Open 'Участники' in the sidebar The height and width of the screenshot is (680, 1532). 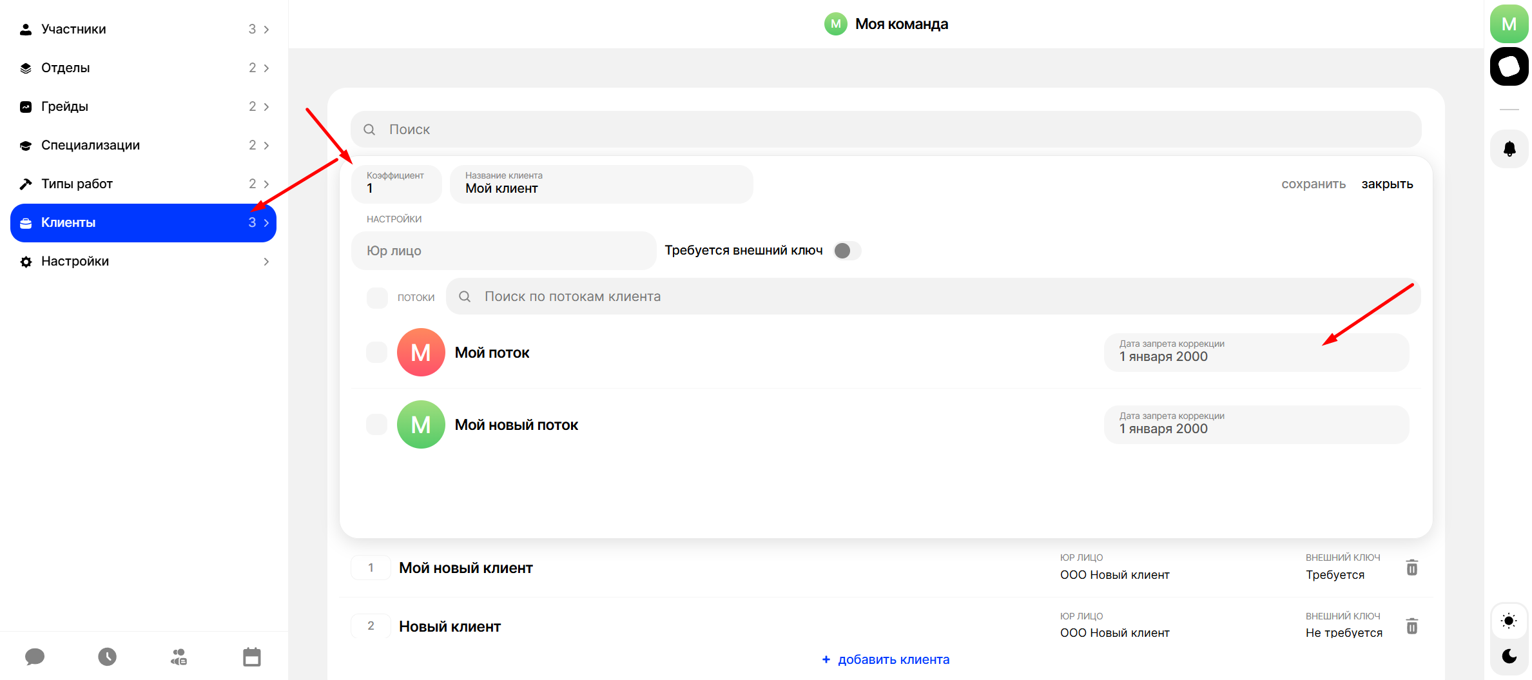pyautogui.click(x=143, y=30)
